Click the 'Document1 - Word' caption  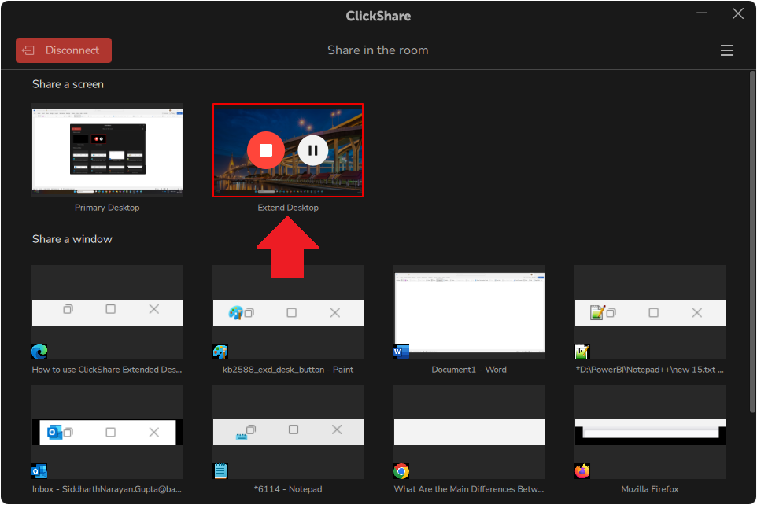pos(469,370)
